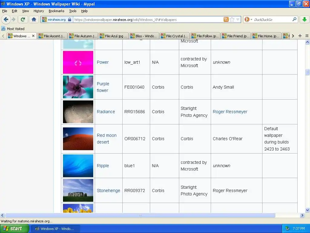Image resolution: width=310 pixels, height=233 pixels.
Task: Click the Purple flower thumbnail image
Action: [78, 87]
